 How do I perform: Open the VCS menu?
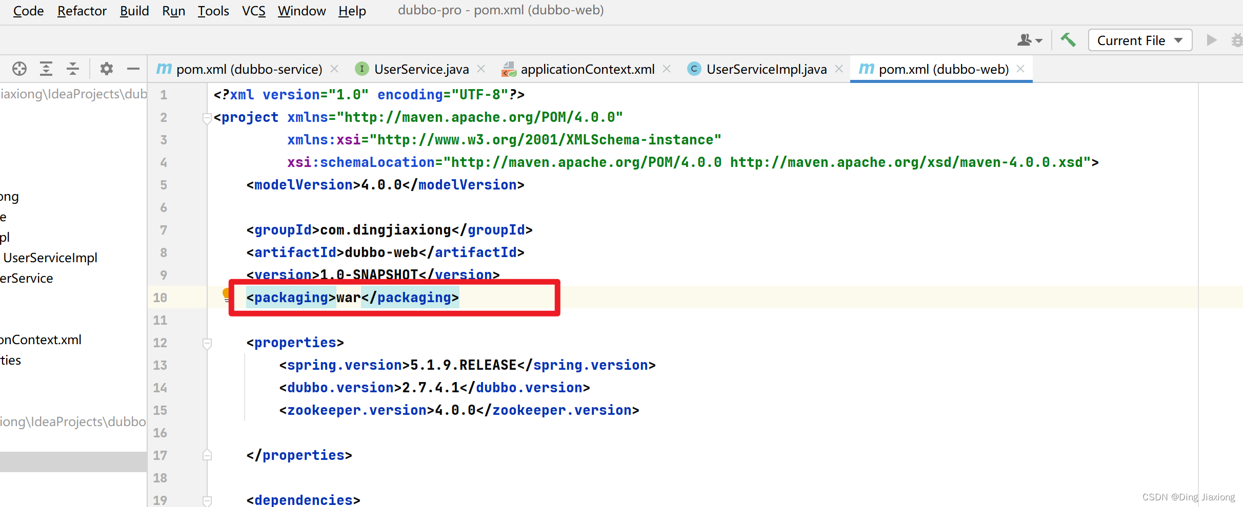tap(253, 11)
